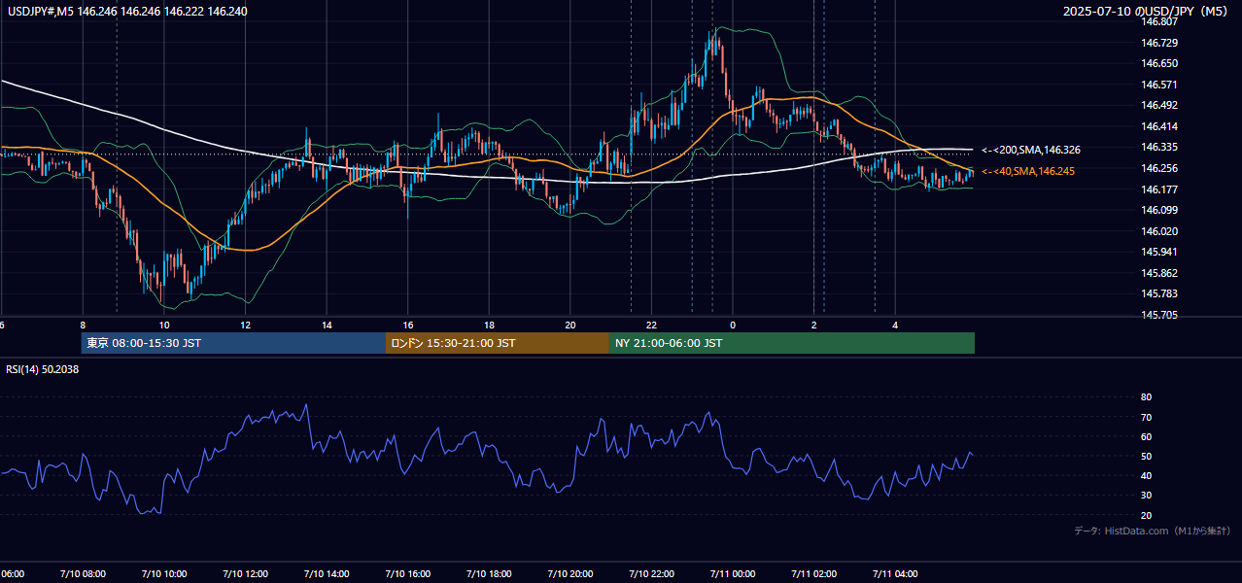1242x583 pixels.
Task: Click the RSI(14) 50.2038 indicator label
Action: pyautogui.click(x=43, y=369)
